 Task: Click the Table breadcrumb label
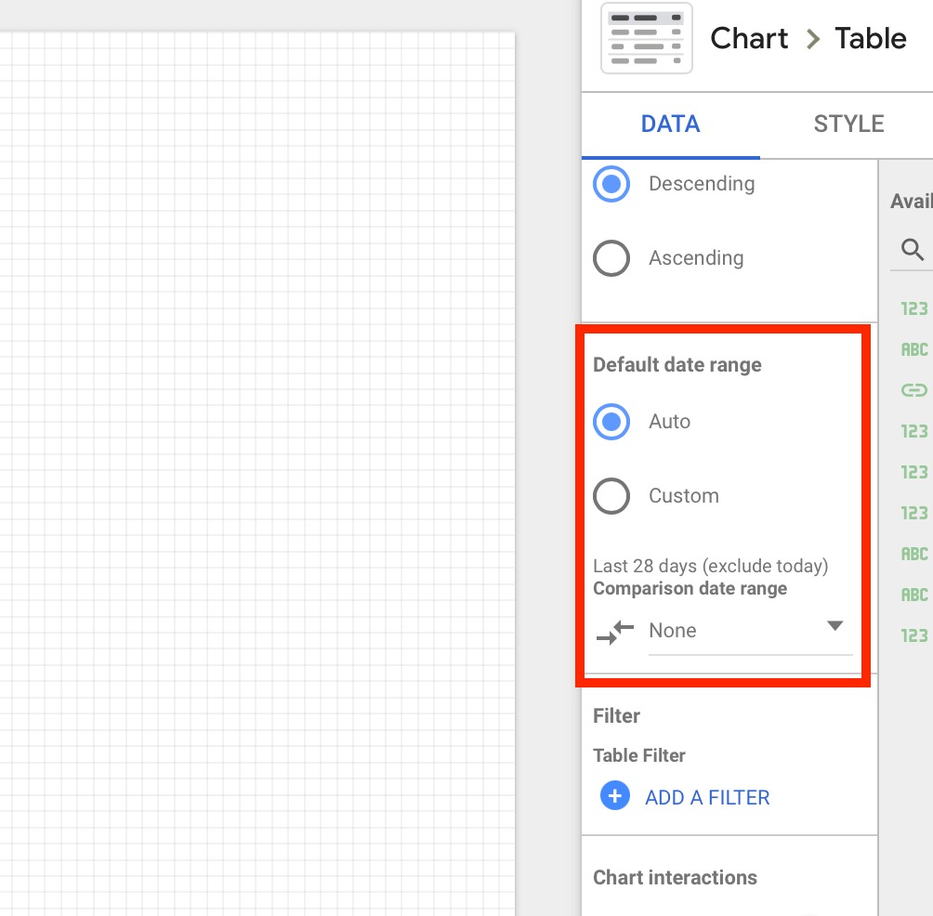(x=871, y=39)
